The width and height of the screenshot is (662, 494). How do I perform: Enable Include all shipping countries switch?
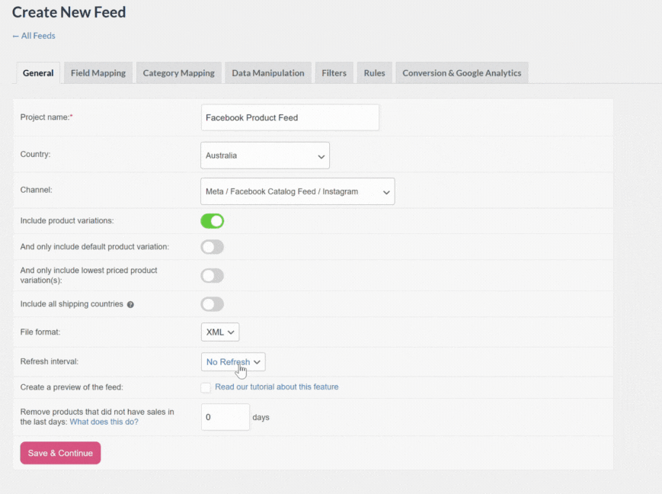pyautogui.click(x=212, y=304)
